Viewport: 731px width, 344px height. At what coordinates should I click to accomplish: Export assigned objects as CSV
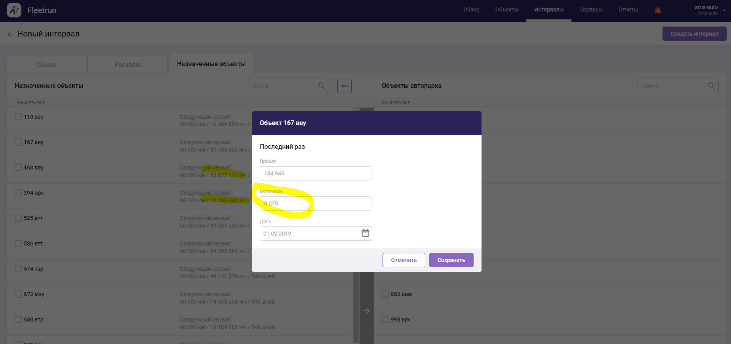344,86
